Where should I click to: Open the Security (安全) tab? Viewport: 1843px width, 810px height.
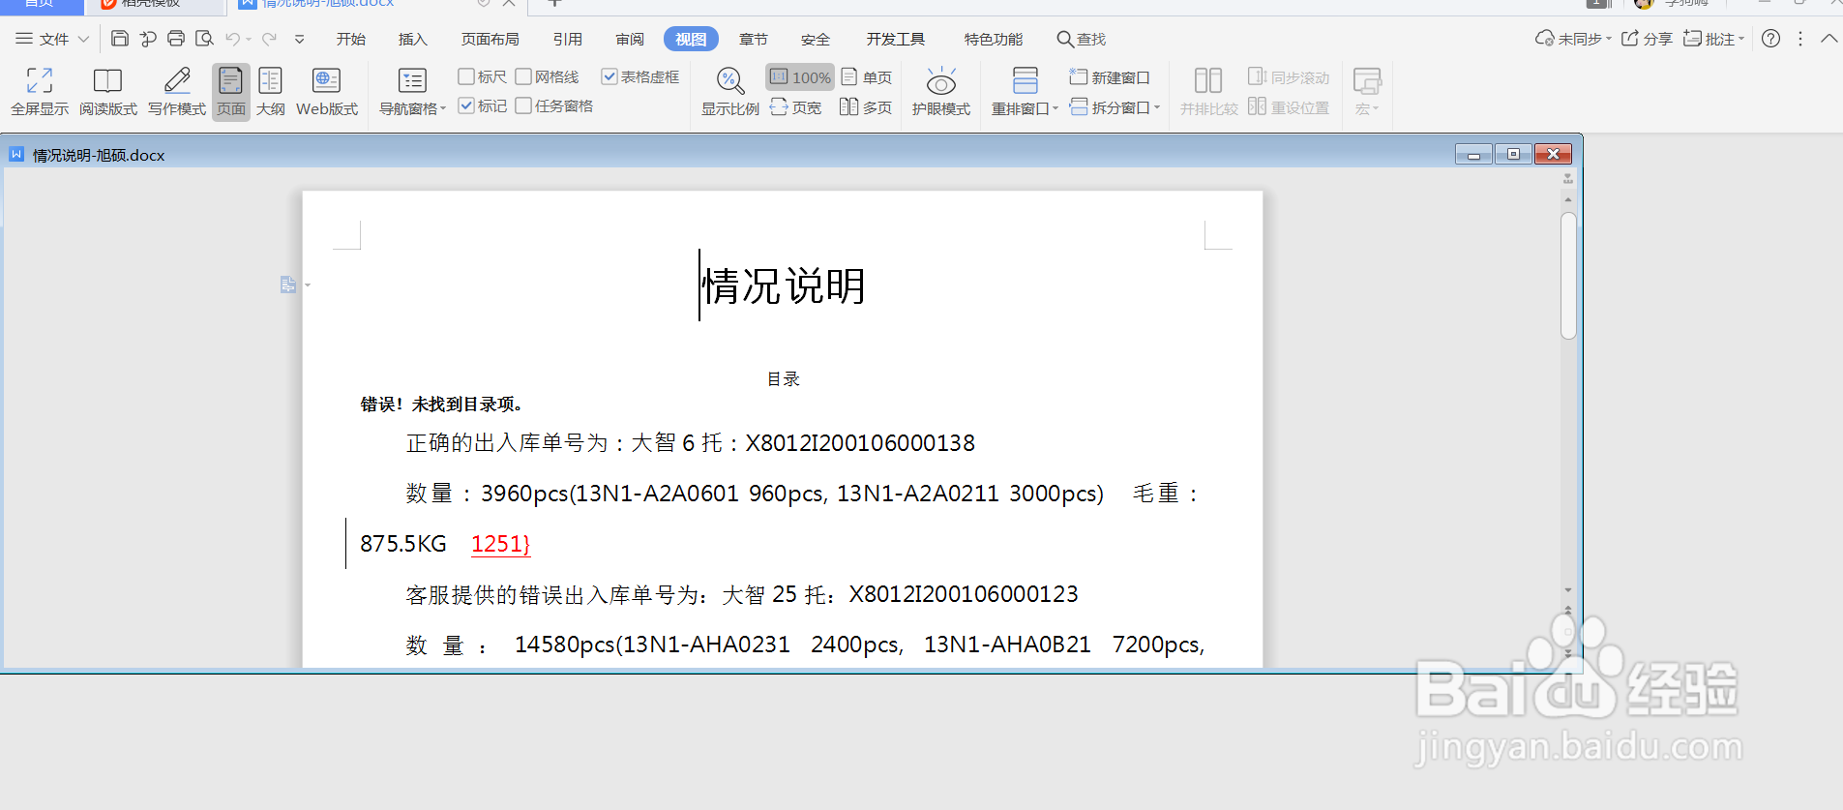tap(816, 39)
